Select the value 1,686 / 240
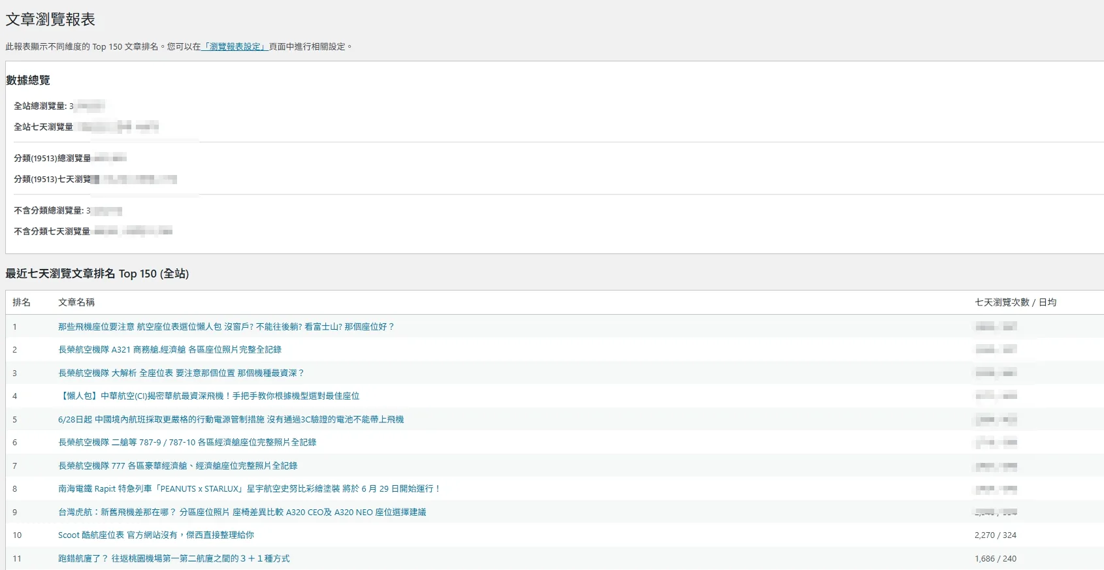The height and width of the screenshot is (570, 1104). click(x=996, y=558)
